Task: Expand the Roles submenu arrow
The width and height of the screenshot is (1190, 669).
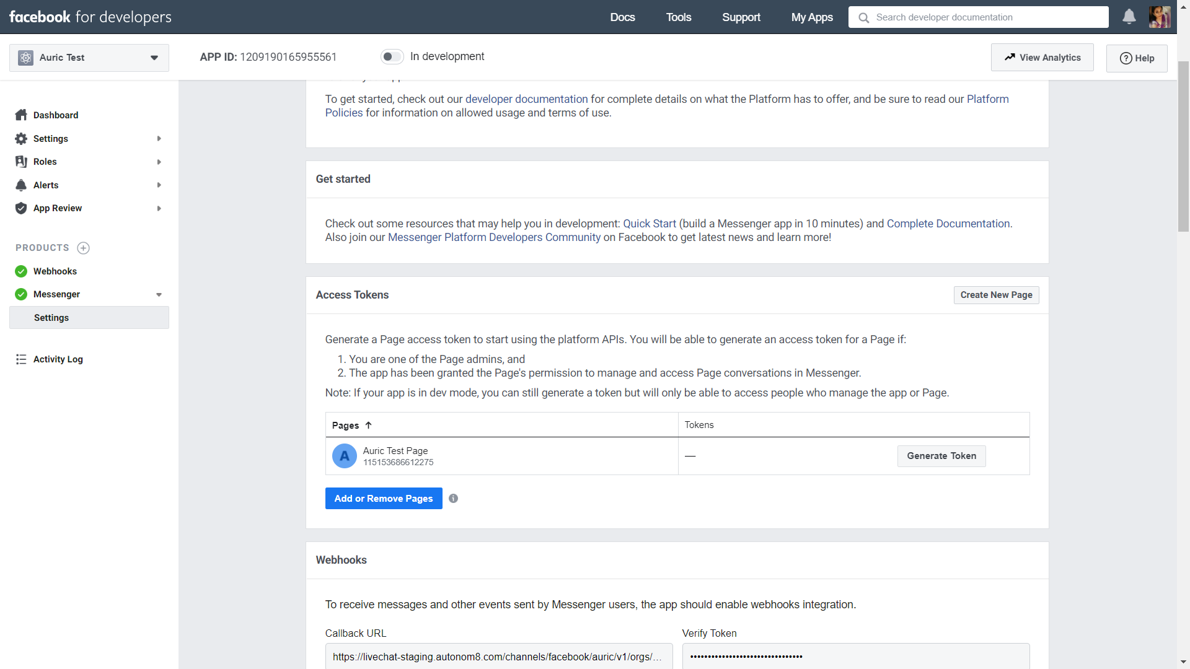Action: pos(159,162)
